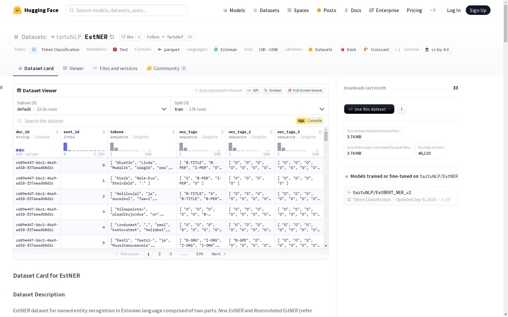This screenshot has height=317, width=508.
Task: Click the Dask library tag
Action: (x=348, y=49)
